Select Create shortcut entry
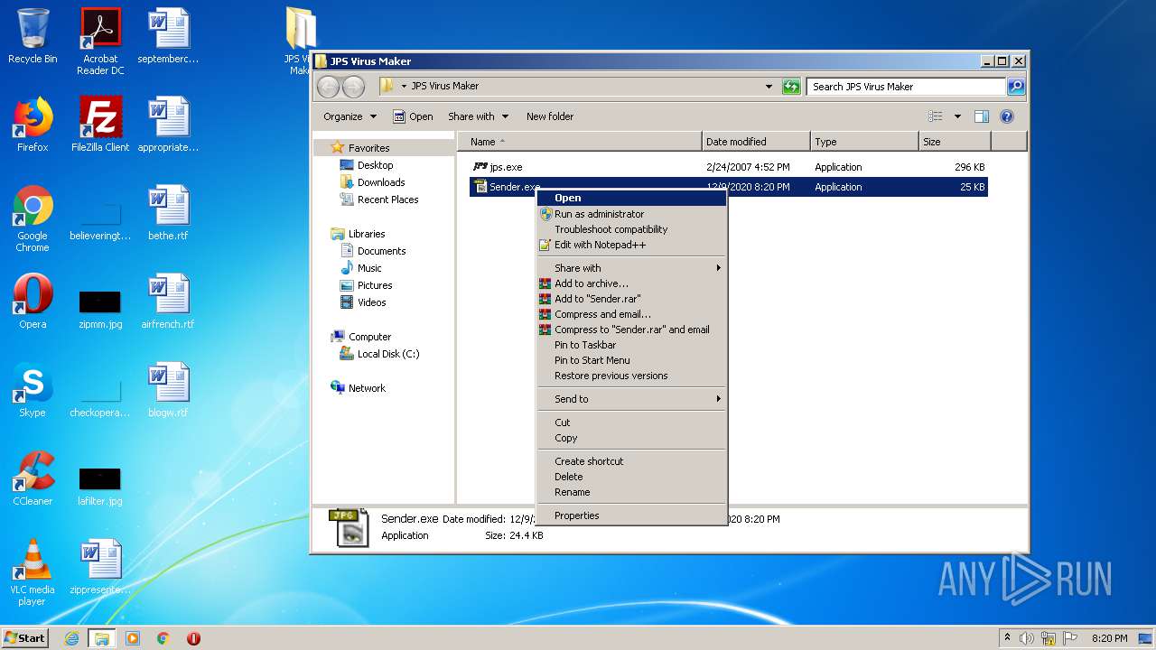 [x=632, y=461]
